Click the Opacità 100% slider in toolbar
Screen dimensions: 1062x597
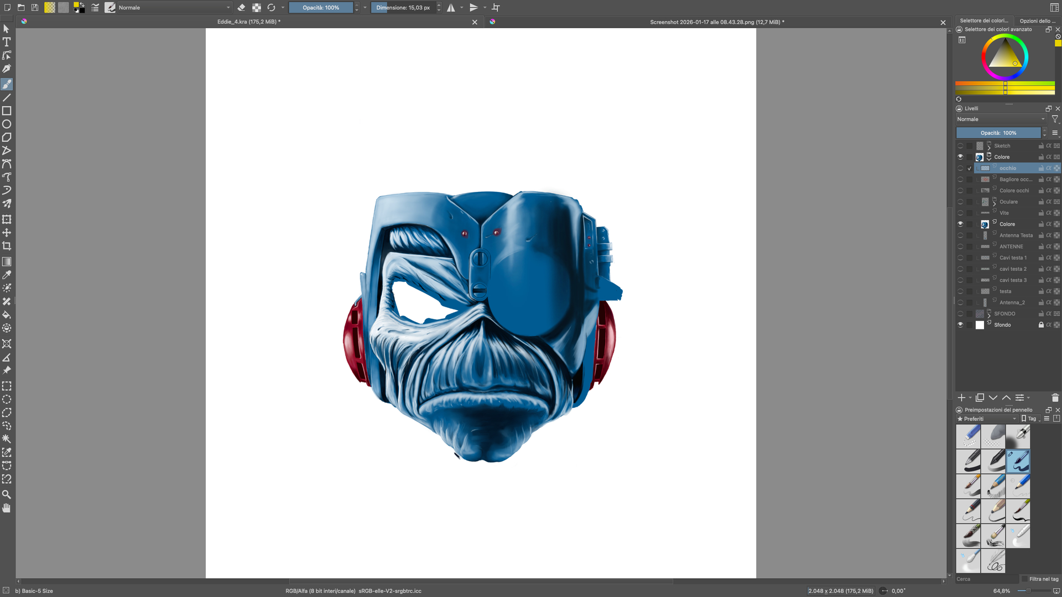[x=321, y=8]
